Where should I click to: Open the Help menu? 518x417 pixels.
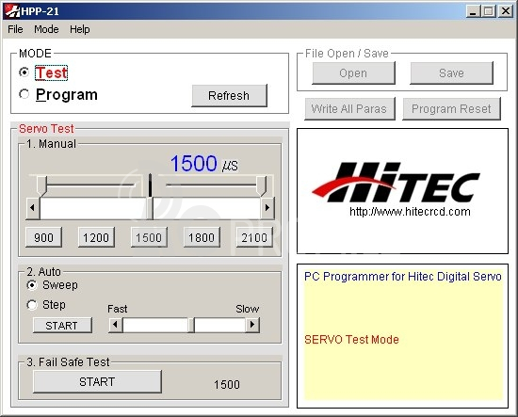pyautogui.click(x=80, y=29)
